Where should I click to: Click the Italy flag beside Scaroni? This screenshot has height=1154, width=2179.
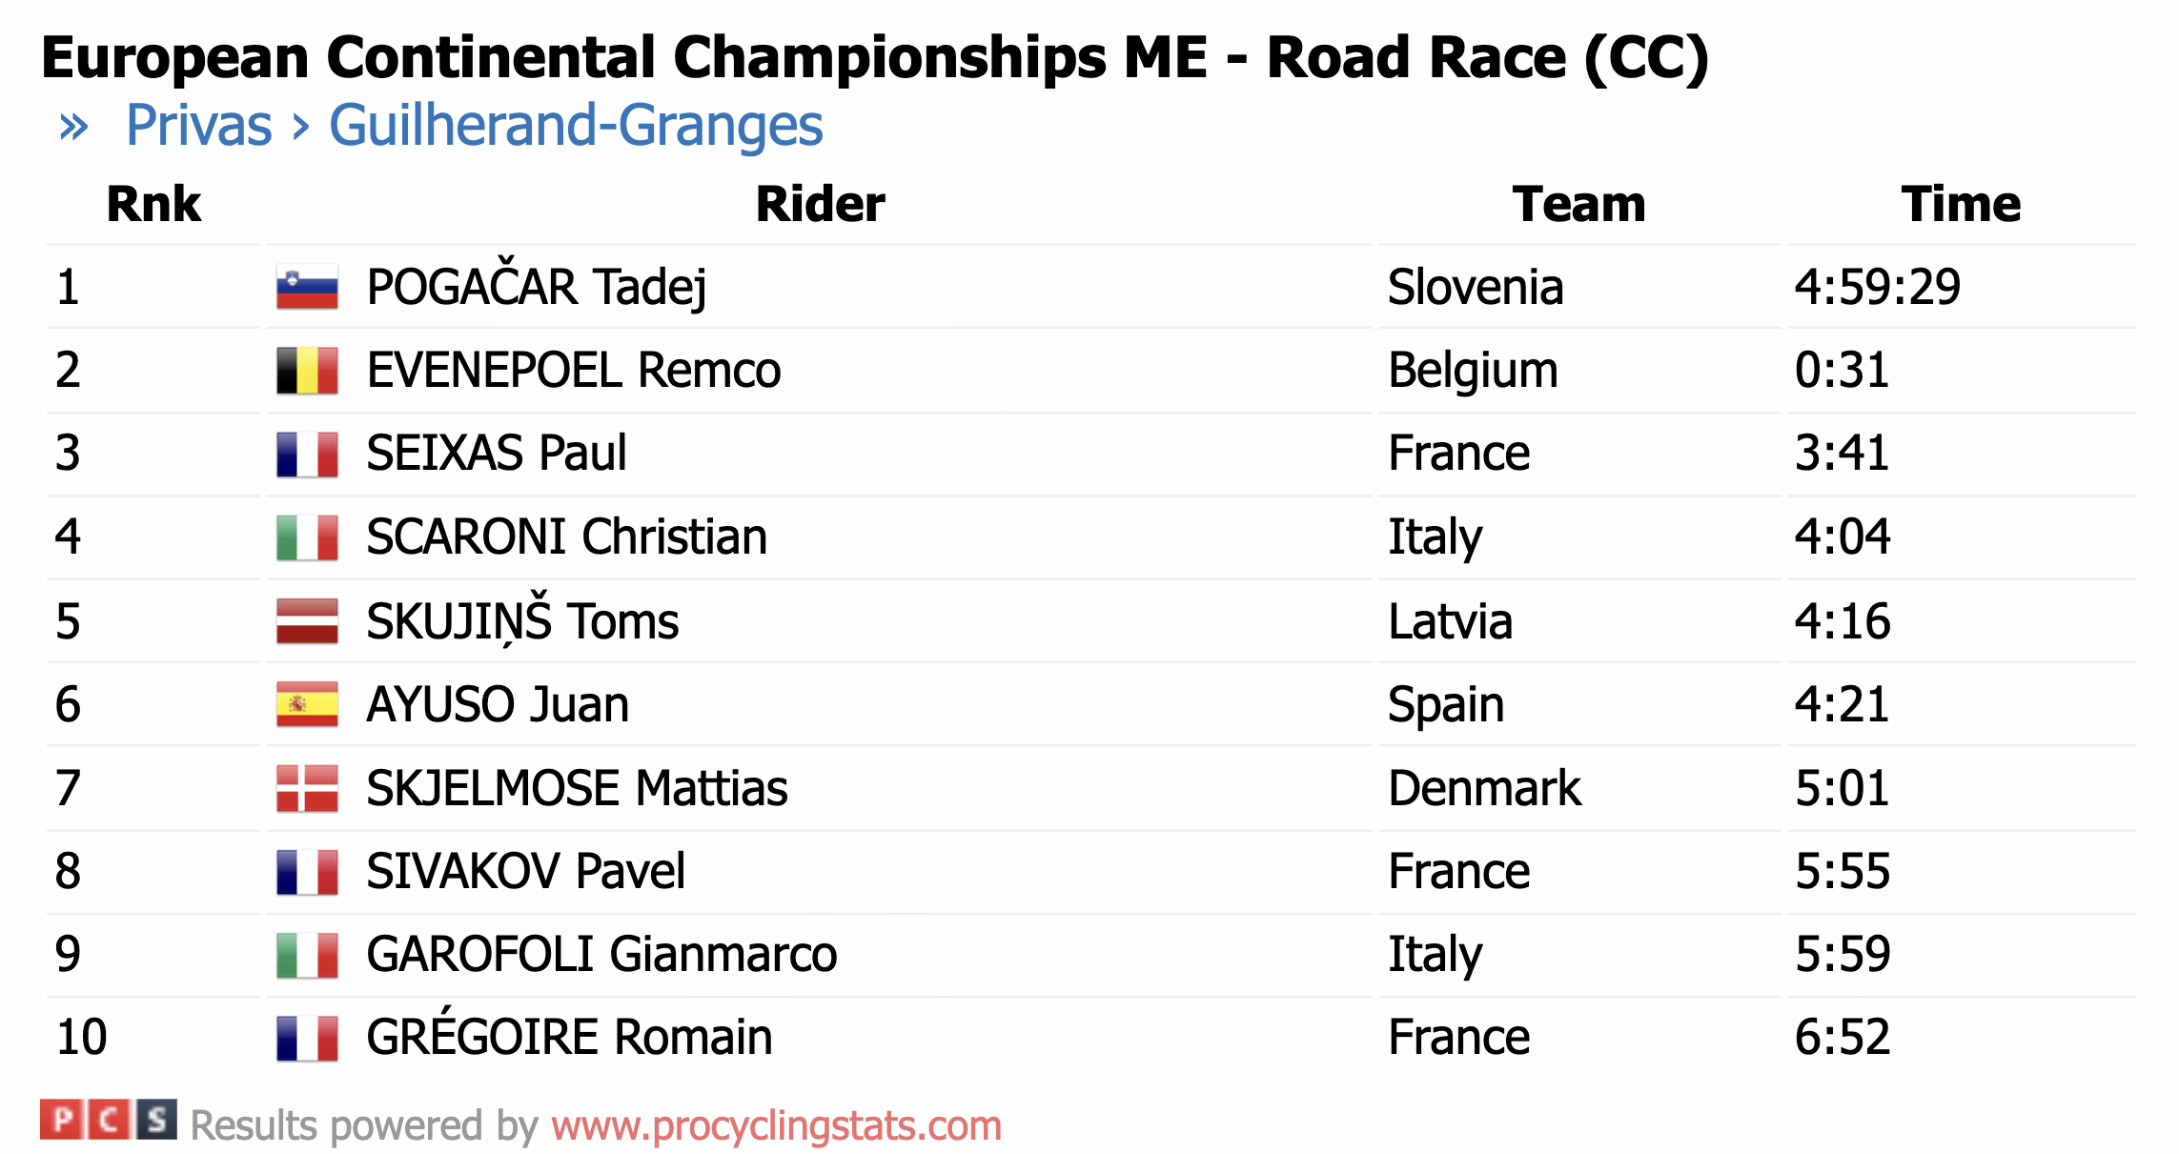pyautogui.click(x=307, y=537)
